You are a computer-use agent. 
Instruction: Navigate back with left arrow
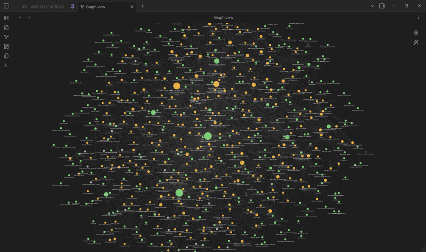[21, 17]
